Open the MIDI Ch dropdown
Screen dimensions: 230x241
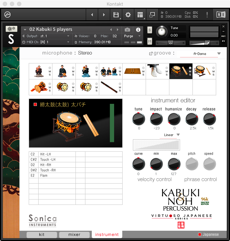pyautogui.click(x=46, y=42)
